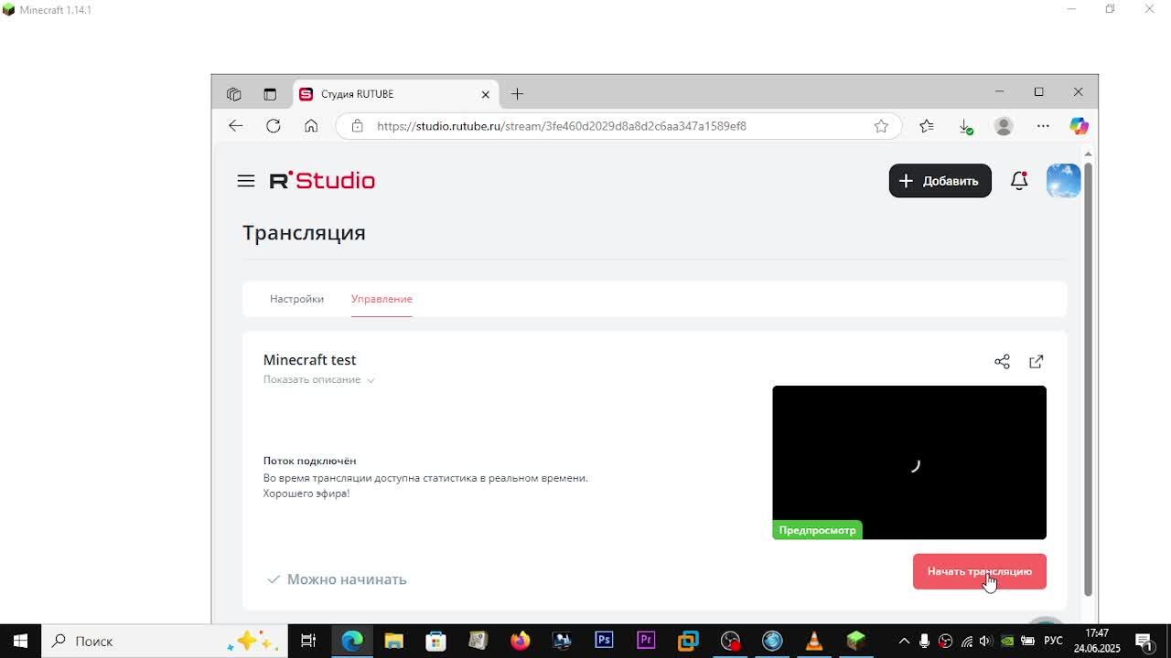The width and height of the screenshot is (1171, 658).
Task: Open Firefox from the taskbar
Action: (x=520, y=641)
